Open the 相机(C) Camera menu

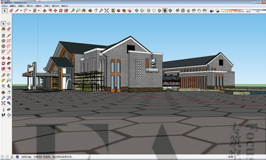pyautogui.click(x=30, y=6)
